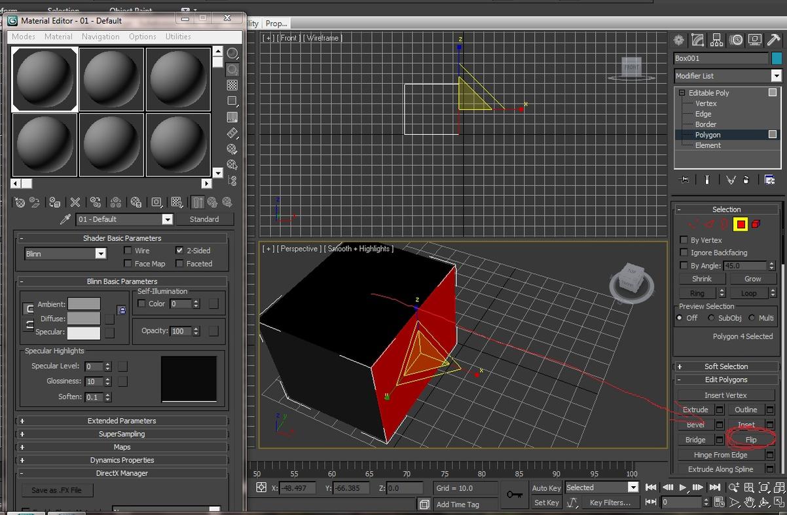Open the Diffuse color swatch
Image resolution: width=787 pixels, height=515 pixels.
click(x=84, y=318)
